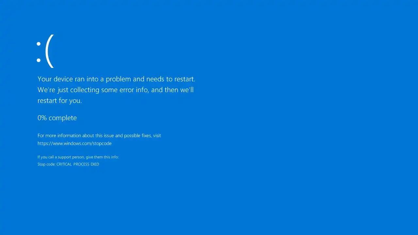Click the 'For more information about this issue' line
Viewport: 418px width, 235px height.
click(x=99, y=135)
